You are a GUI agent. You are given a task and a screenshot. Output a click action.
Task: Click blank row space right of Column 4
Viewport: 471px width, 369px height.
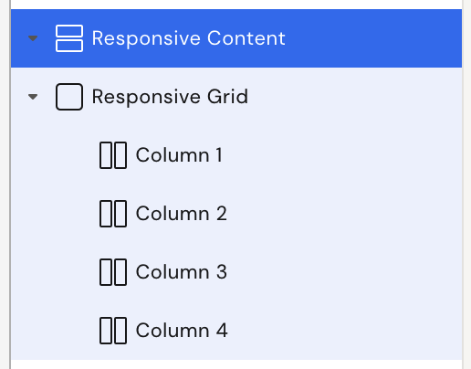coord(345,331)
